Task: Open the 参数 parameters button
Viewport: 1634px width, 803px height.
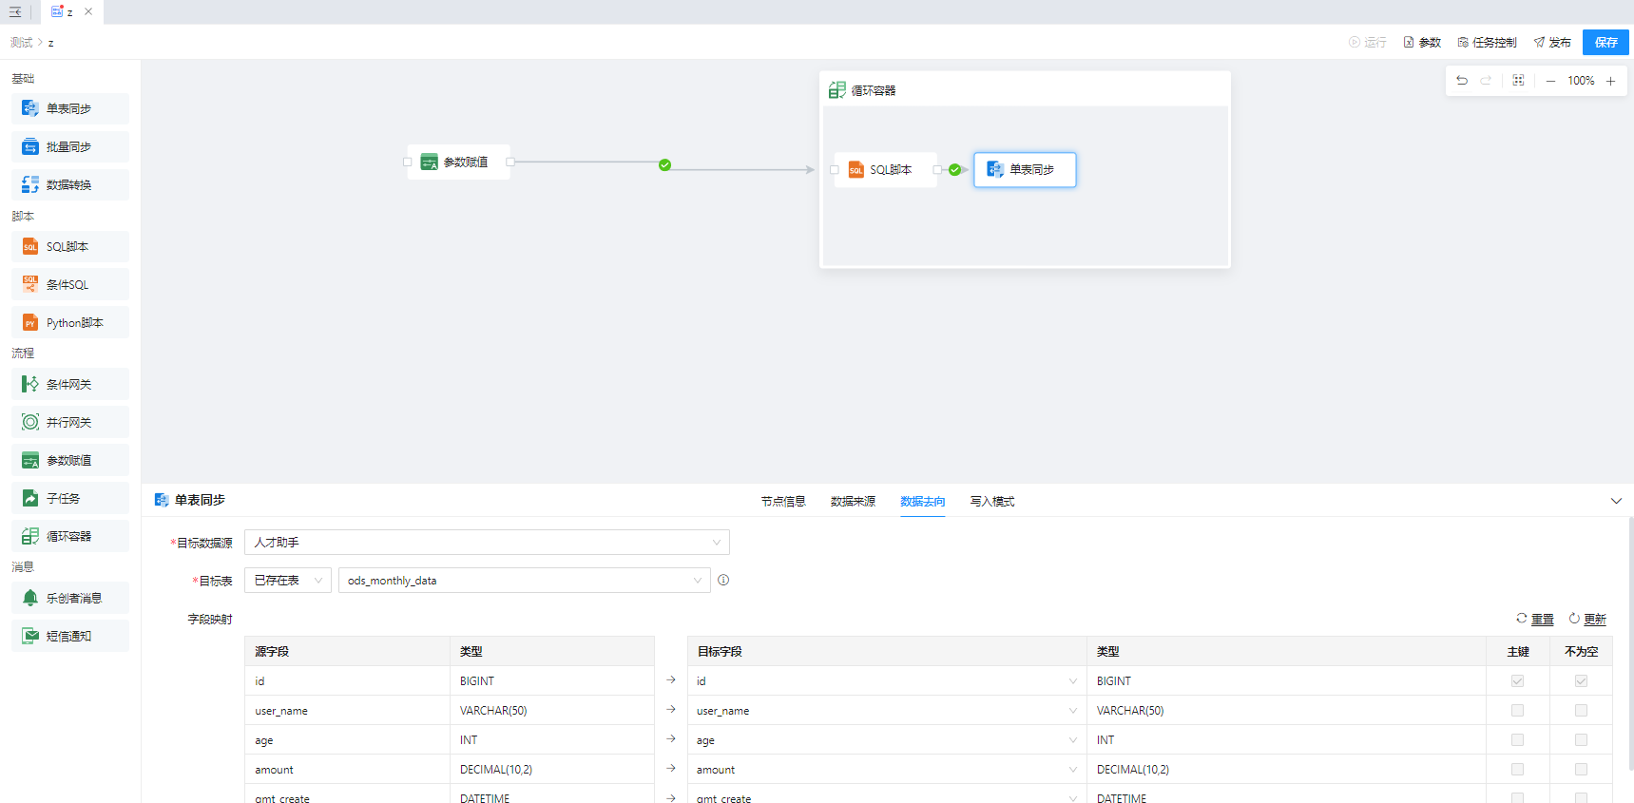Action: (1422, 42)
